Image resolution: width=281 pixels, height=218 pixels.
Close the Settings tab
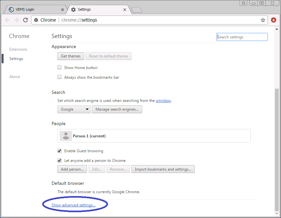coord(125,10)
